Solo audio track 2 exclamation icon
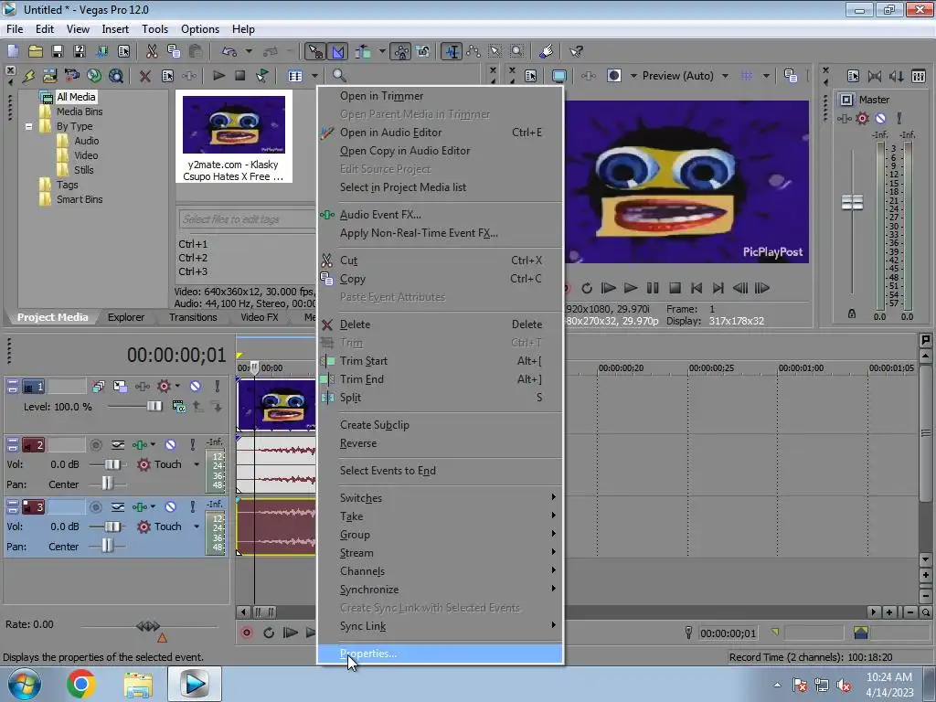 [x=192, y=445]
